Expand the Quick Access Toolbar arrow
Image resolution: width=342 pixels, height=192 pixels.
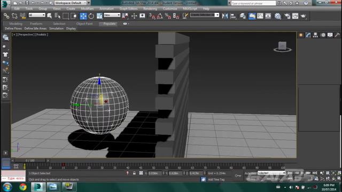(x=89, y=3)
